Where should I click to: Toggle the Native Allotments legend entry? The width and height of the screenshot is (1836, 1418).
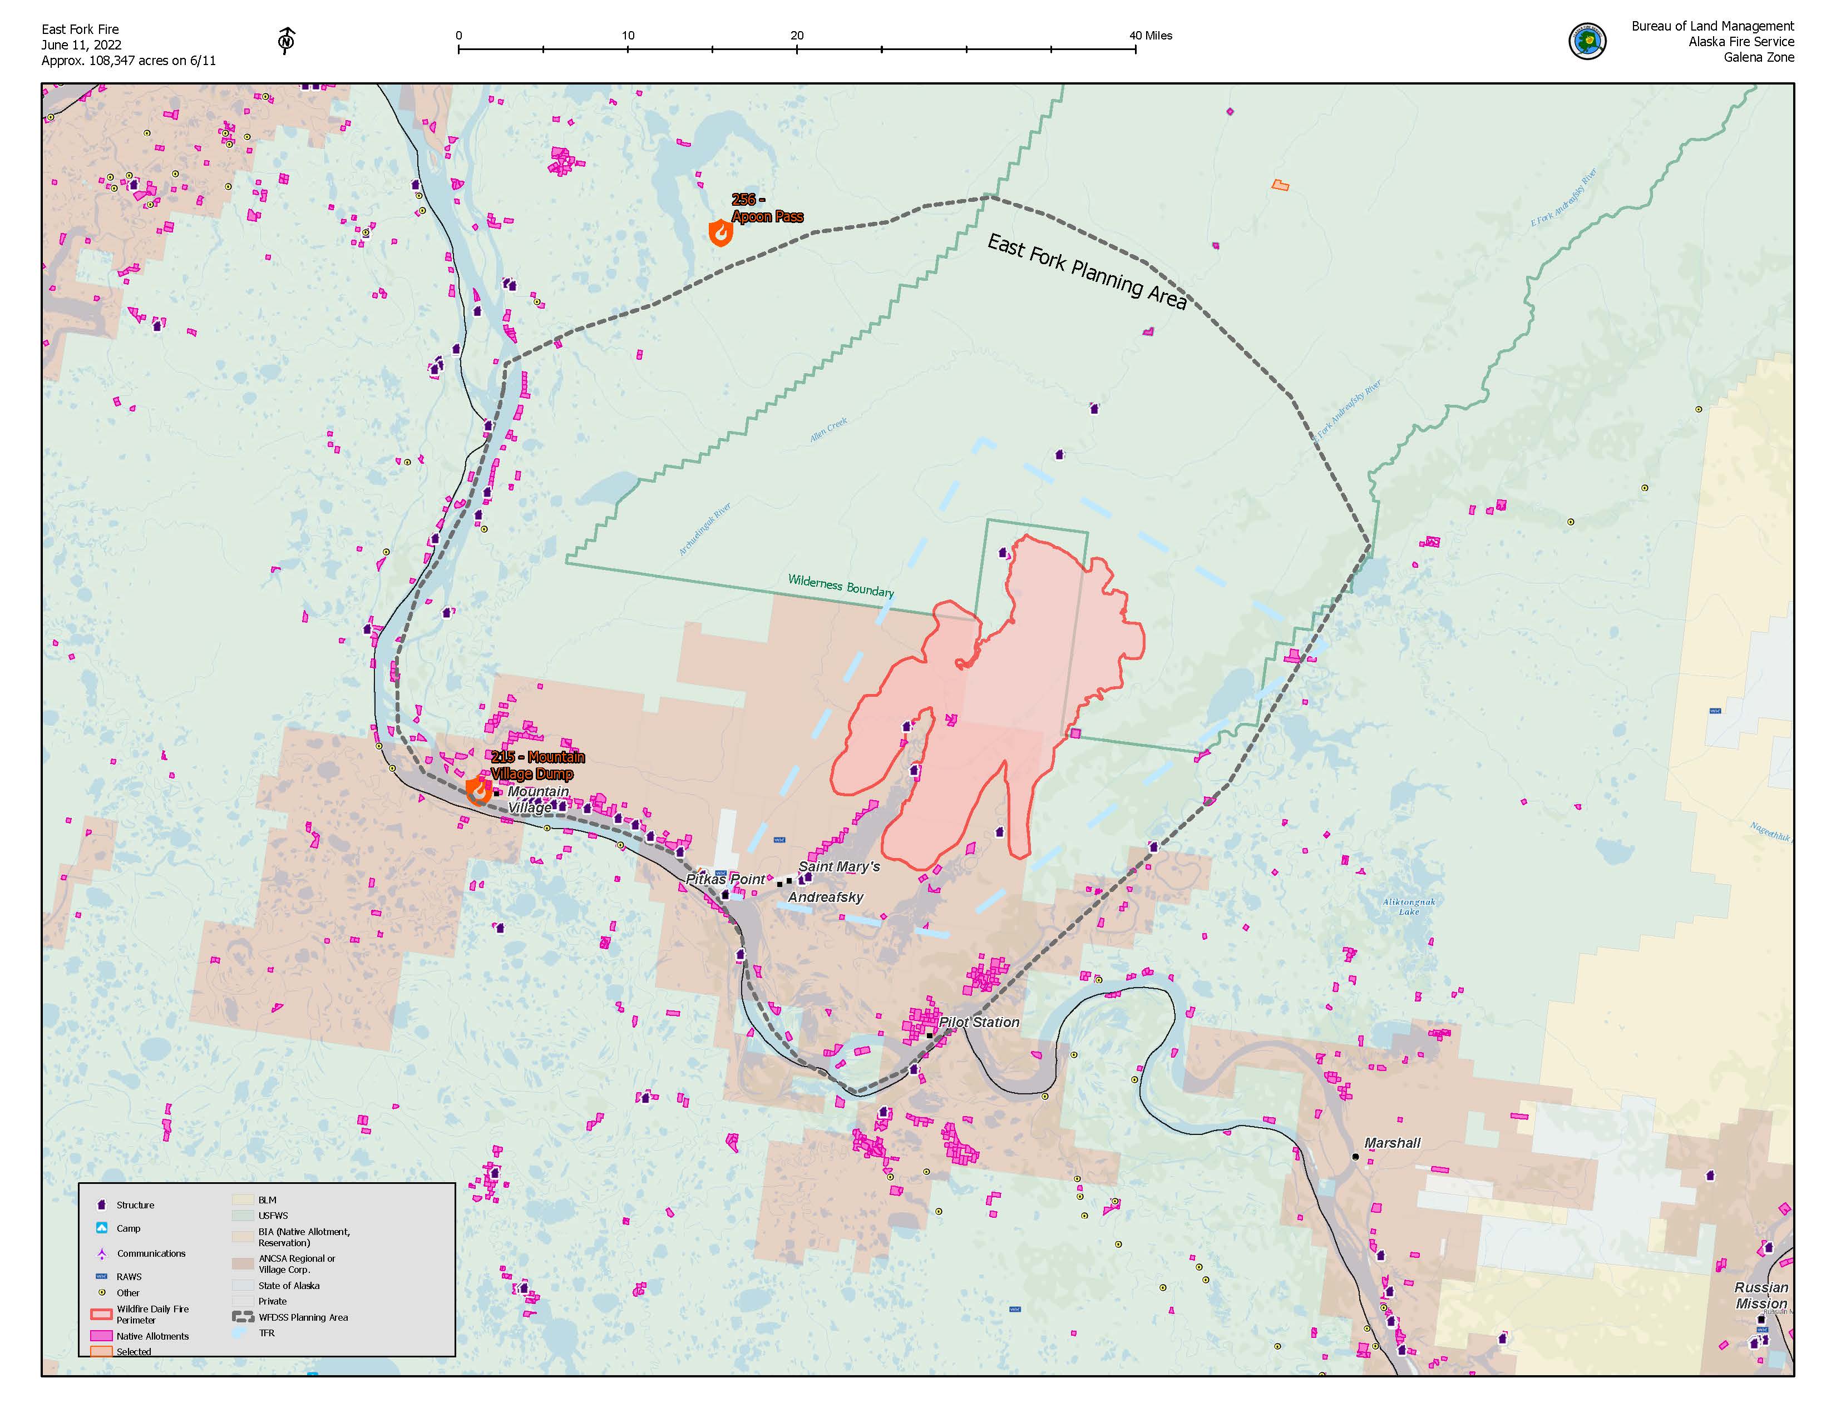(x=102, y=1336)
